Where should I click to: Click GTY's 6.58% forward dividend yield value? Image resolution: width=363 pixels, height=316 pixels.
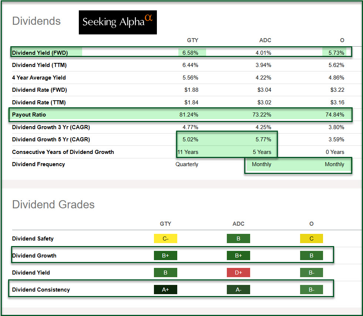pos(190,53)
